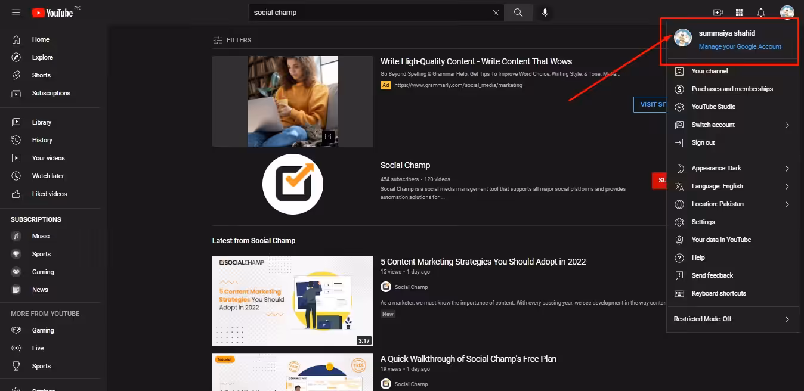Select Send feedback in menu
The image size is (804, 391).
(x=733, y=275)
